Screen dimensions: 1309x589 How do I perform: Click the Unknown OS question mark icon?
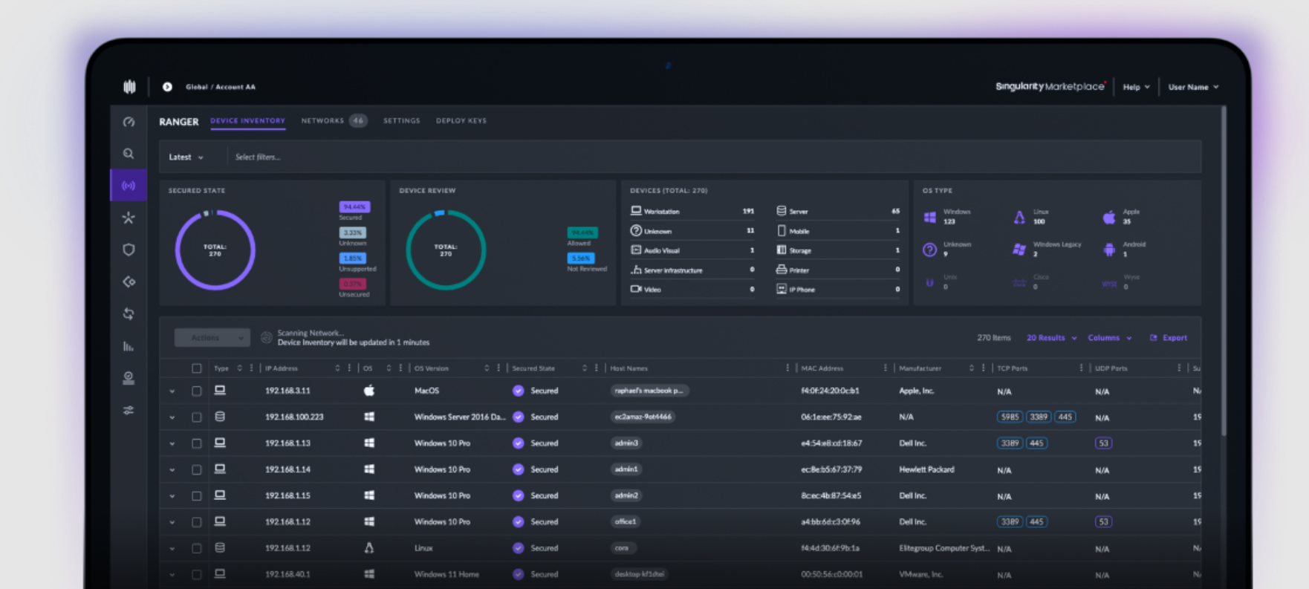[929, 250]
